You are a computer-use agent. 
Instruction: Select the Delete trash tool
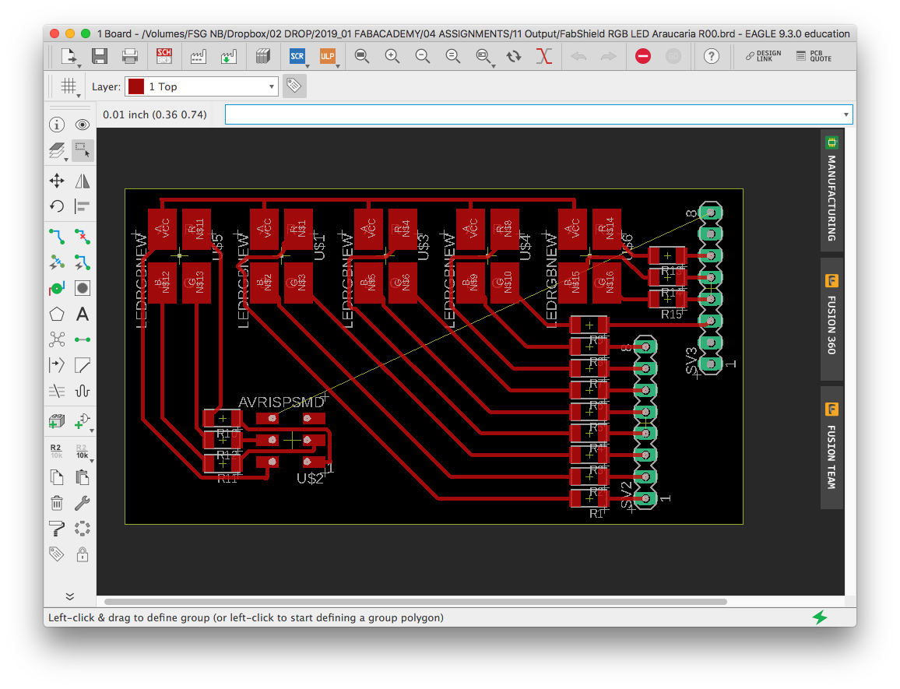coord(56,503)
